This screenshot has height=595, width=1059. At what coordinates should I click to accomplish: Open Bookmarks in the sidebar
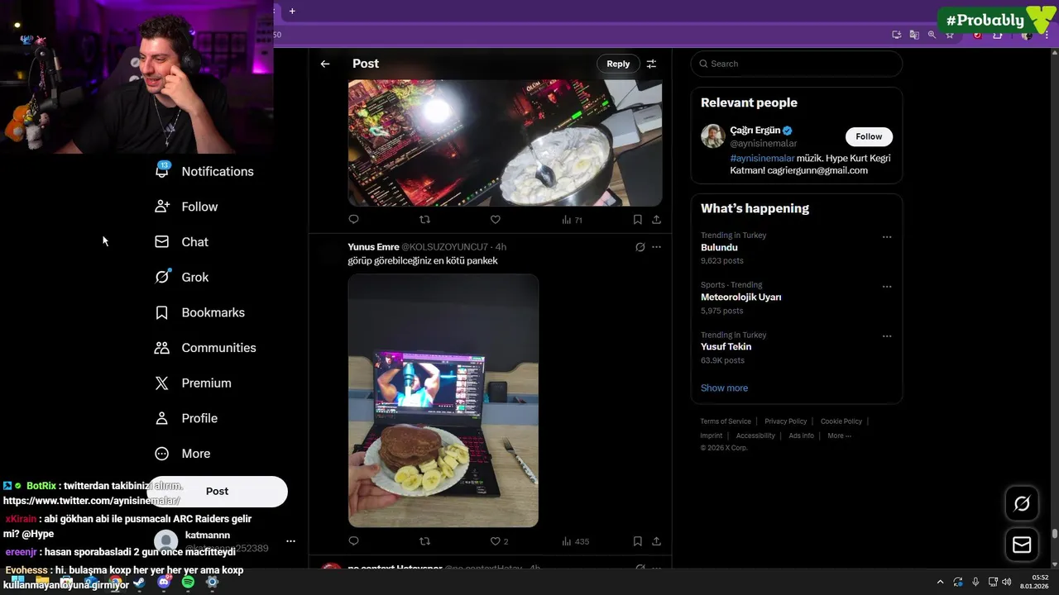tap(200, 312)
